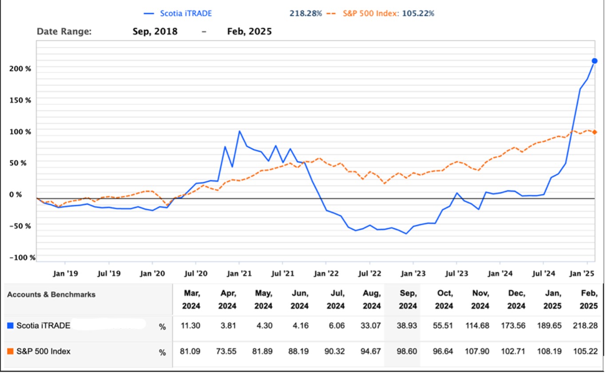Click the 114.68 cell for November

click(x=478, y=326)
